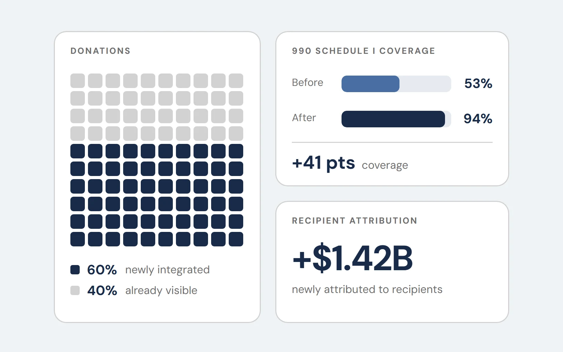The image size is (563, 352).
Task: Click the top-right gray waffle square
Action: pos(236,81)
